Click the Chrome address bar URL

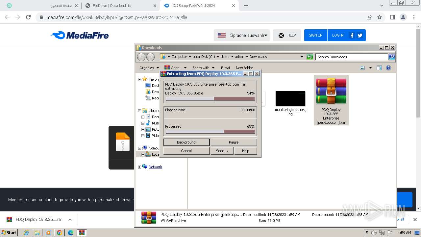pyautogui.click(x=117, y=17)
